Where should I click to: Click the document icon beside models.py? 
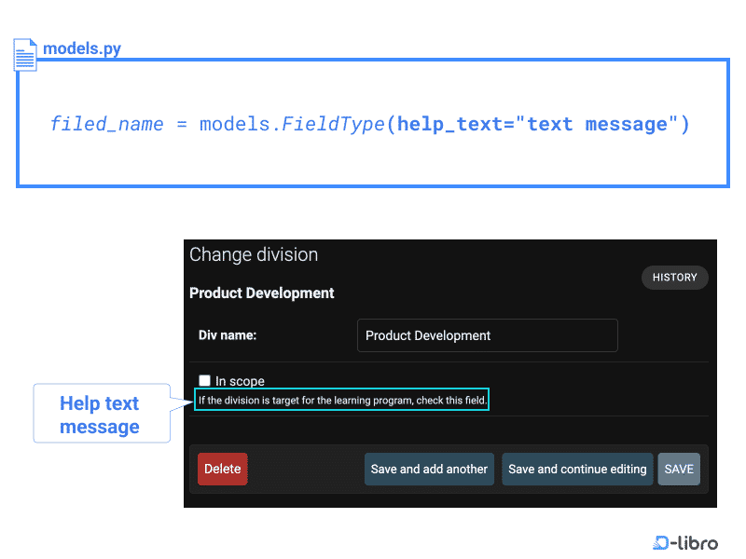[x=24, y=54]
